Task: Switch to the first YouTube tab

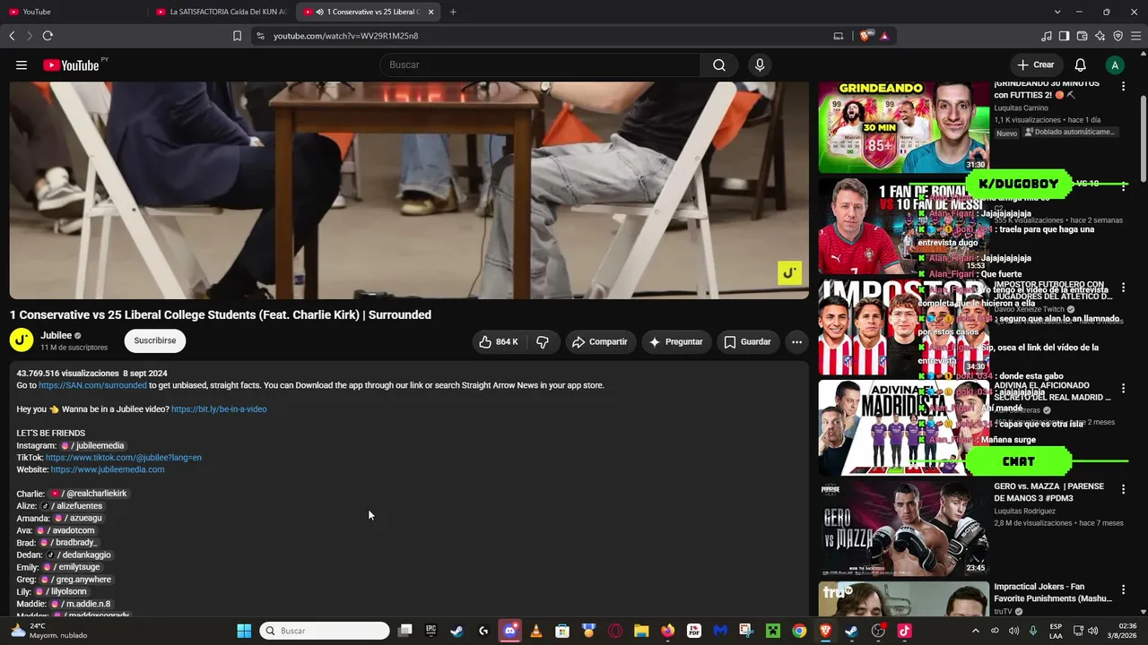Action: 74,12
